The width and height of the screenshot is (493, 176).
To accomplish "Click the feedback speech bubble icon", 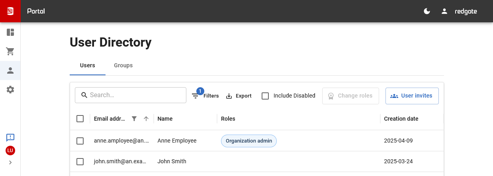I will [10, 137].
